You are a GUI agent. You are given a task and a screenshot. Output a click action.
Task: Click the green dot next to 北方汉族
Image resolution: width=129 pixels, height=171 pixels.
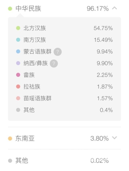click(x=18, y=28)
